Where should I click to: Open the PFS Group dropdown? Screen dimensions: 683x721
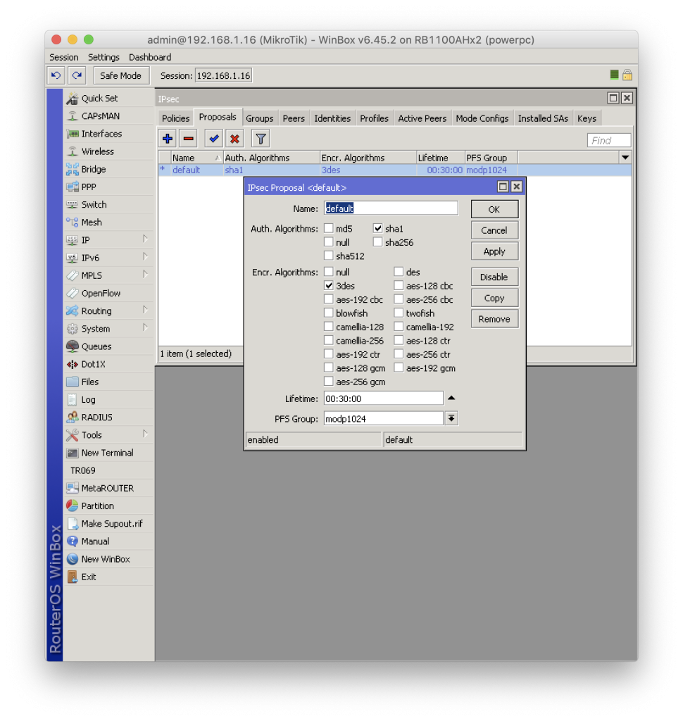point(451,419)
